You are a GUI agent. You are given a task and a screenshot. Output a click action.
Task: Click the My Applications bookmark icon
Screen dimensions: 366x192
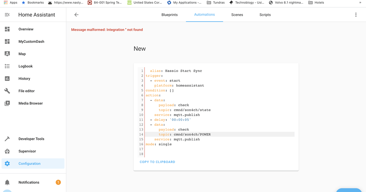(169, 2)
